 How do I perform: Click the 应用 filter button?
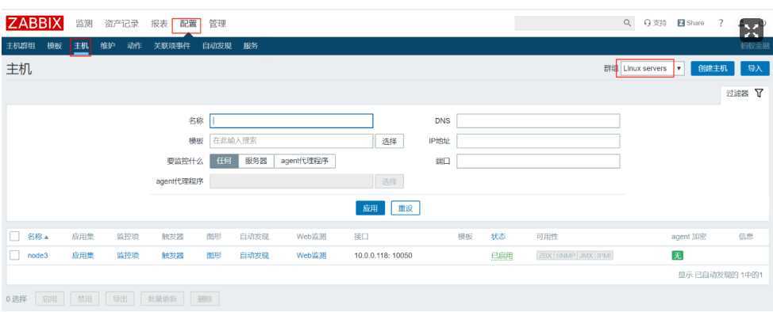coord(370,208)
